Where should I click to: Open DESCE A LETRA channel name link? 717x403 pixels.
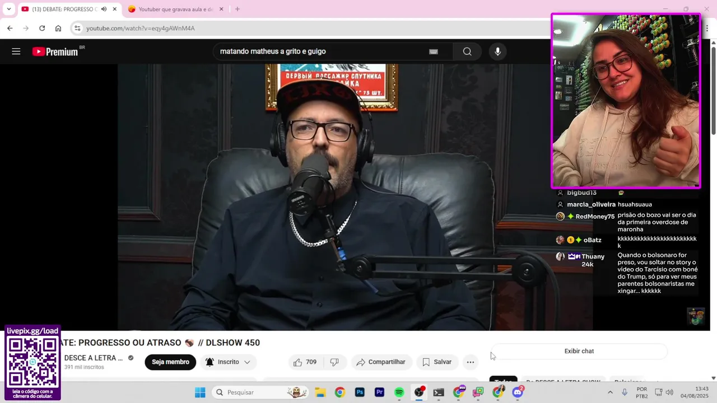94,358
